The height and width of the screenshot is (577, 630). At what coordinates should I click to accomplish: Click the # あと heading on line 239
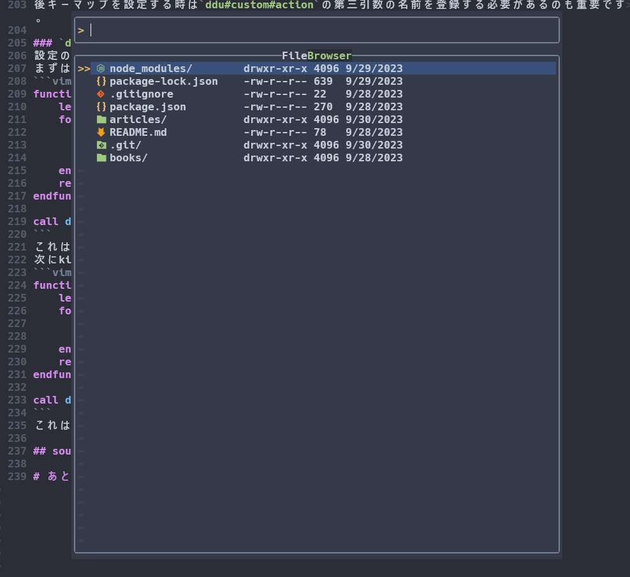[x=52, y=476]
